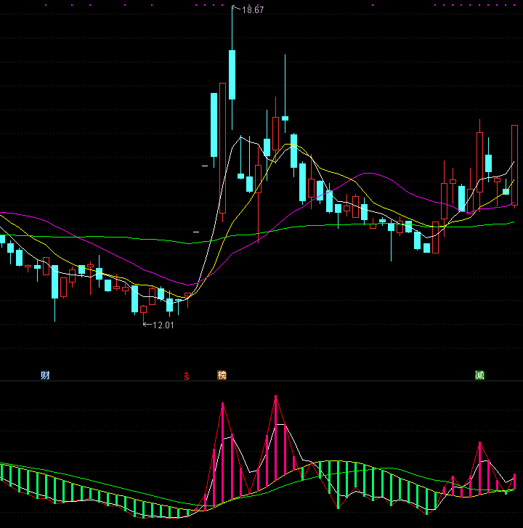Click the 12.01 low price label

(x=163, y=325)
